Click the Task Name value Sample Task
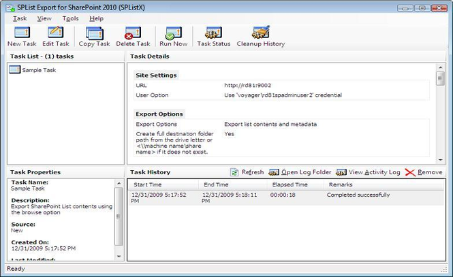The width and height of the screenshot is (453, 277). coord(28,189)
